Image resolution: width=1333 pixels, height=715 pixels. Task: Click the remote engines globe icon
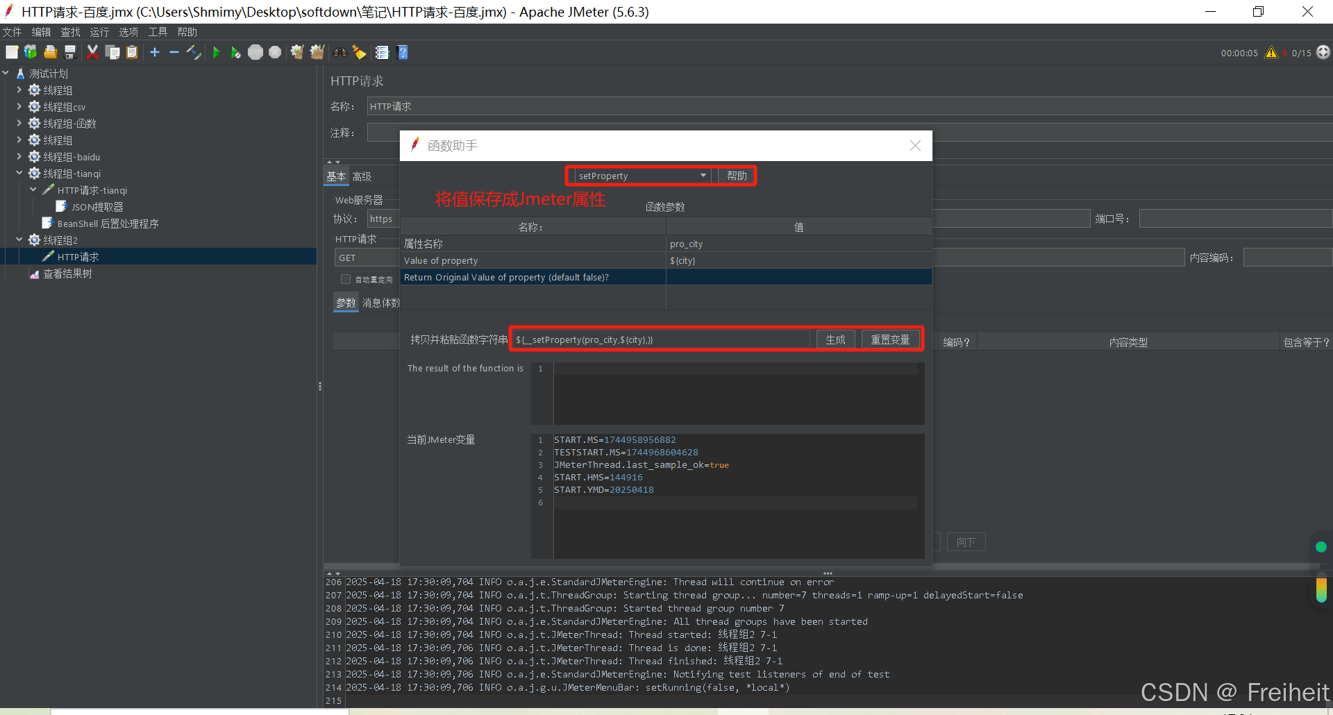tap(1323, 52)
